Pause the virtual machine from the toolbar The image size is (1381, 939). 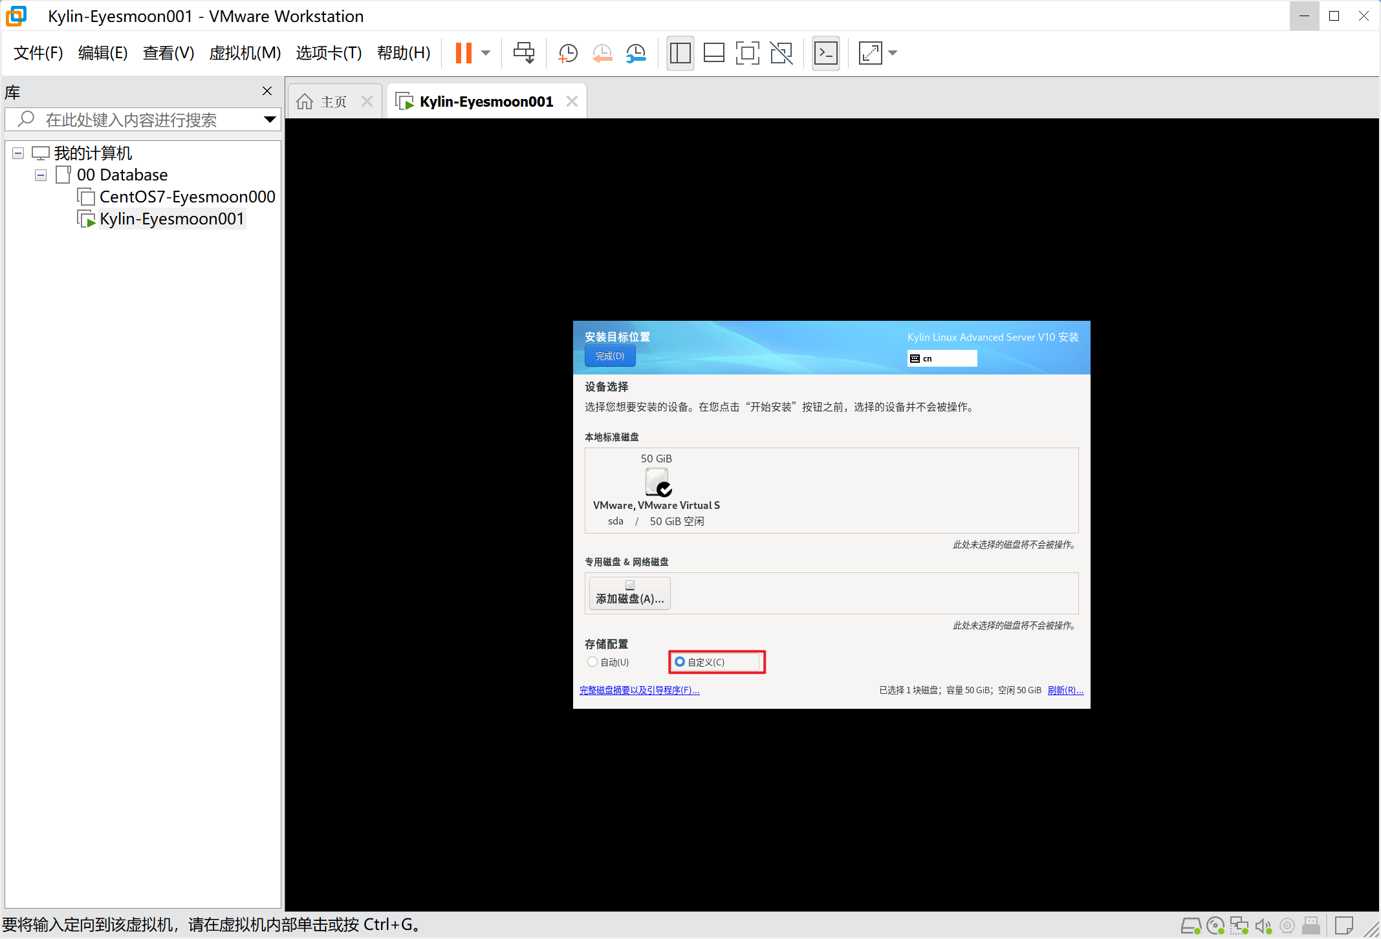464,53
